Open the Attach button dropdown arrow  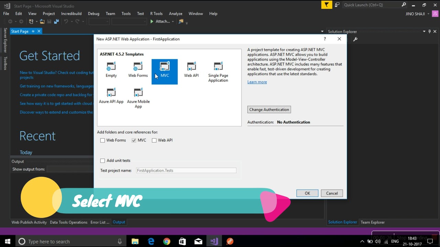pyautogui.click(x=173, y=22)
